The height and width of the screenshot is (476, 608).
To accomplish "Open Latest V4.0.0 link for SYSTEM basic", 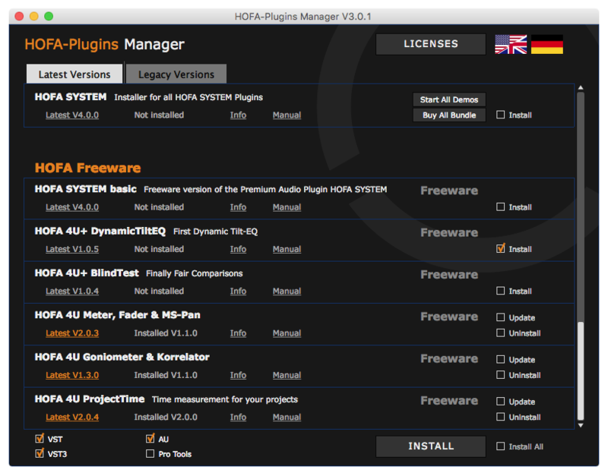I will pyautogui.click(x=72, y=207).
